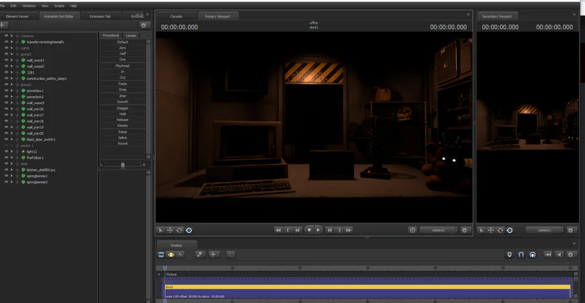Toggle the first snap icon in Timeline toolbar
Image resolution: width=585 pixels, height=303 pixels.
510,254
